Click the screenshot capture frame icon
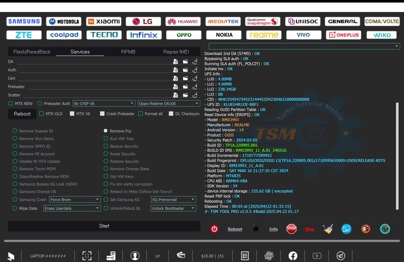Viewport: 404px width, 262px height. (x=87, y=256)
